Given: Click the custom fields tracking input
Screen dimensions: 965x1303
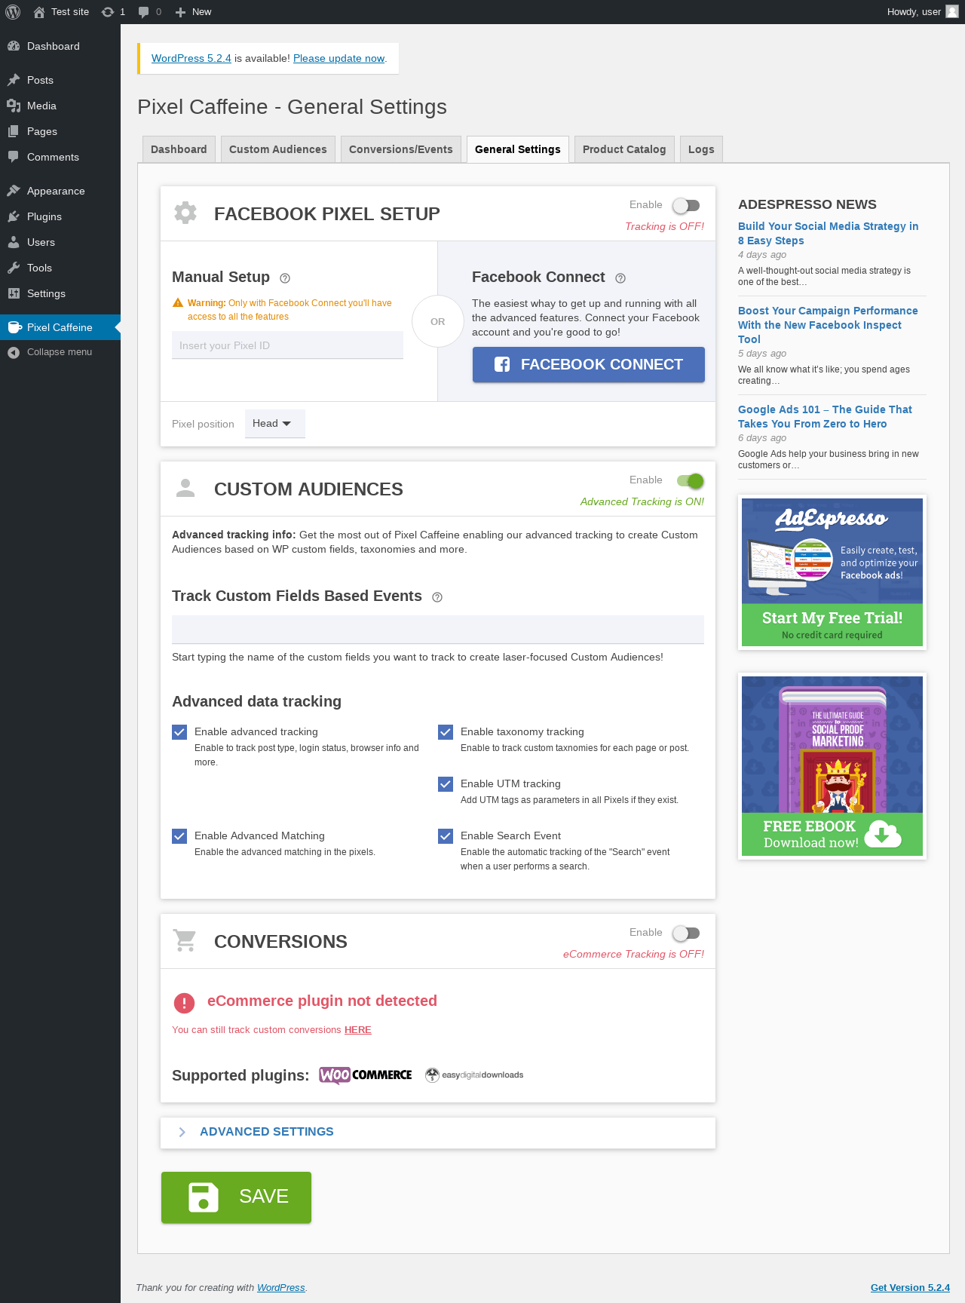Looking at the screenshot, I should coord(438,630).
